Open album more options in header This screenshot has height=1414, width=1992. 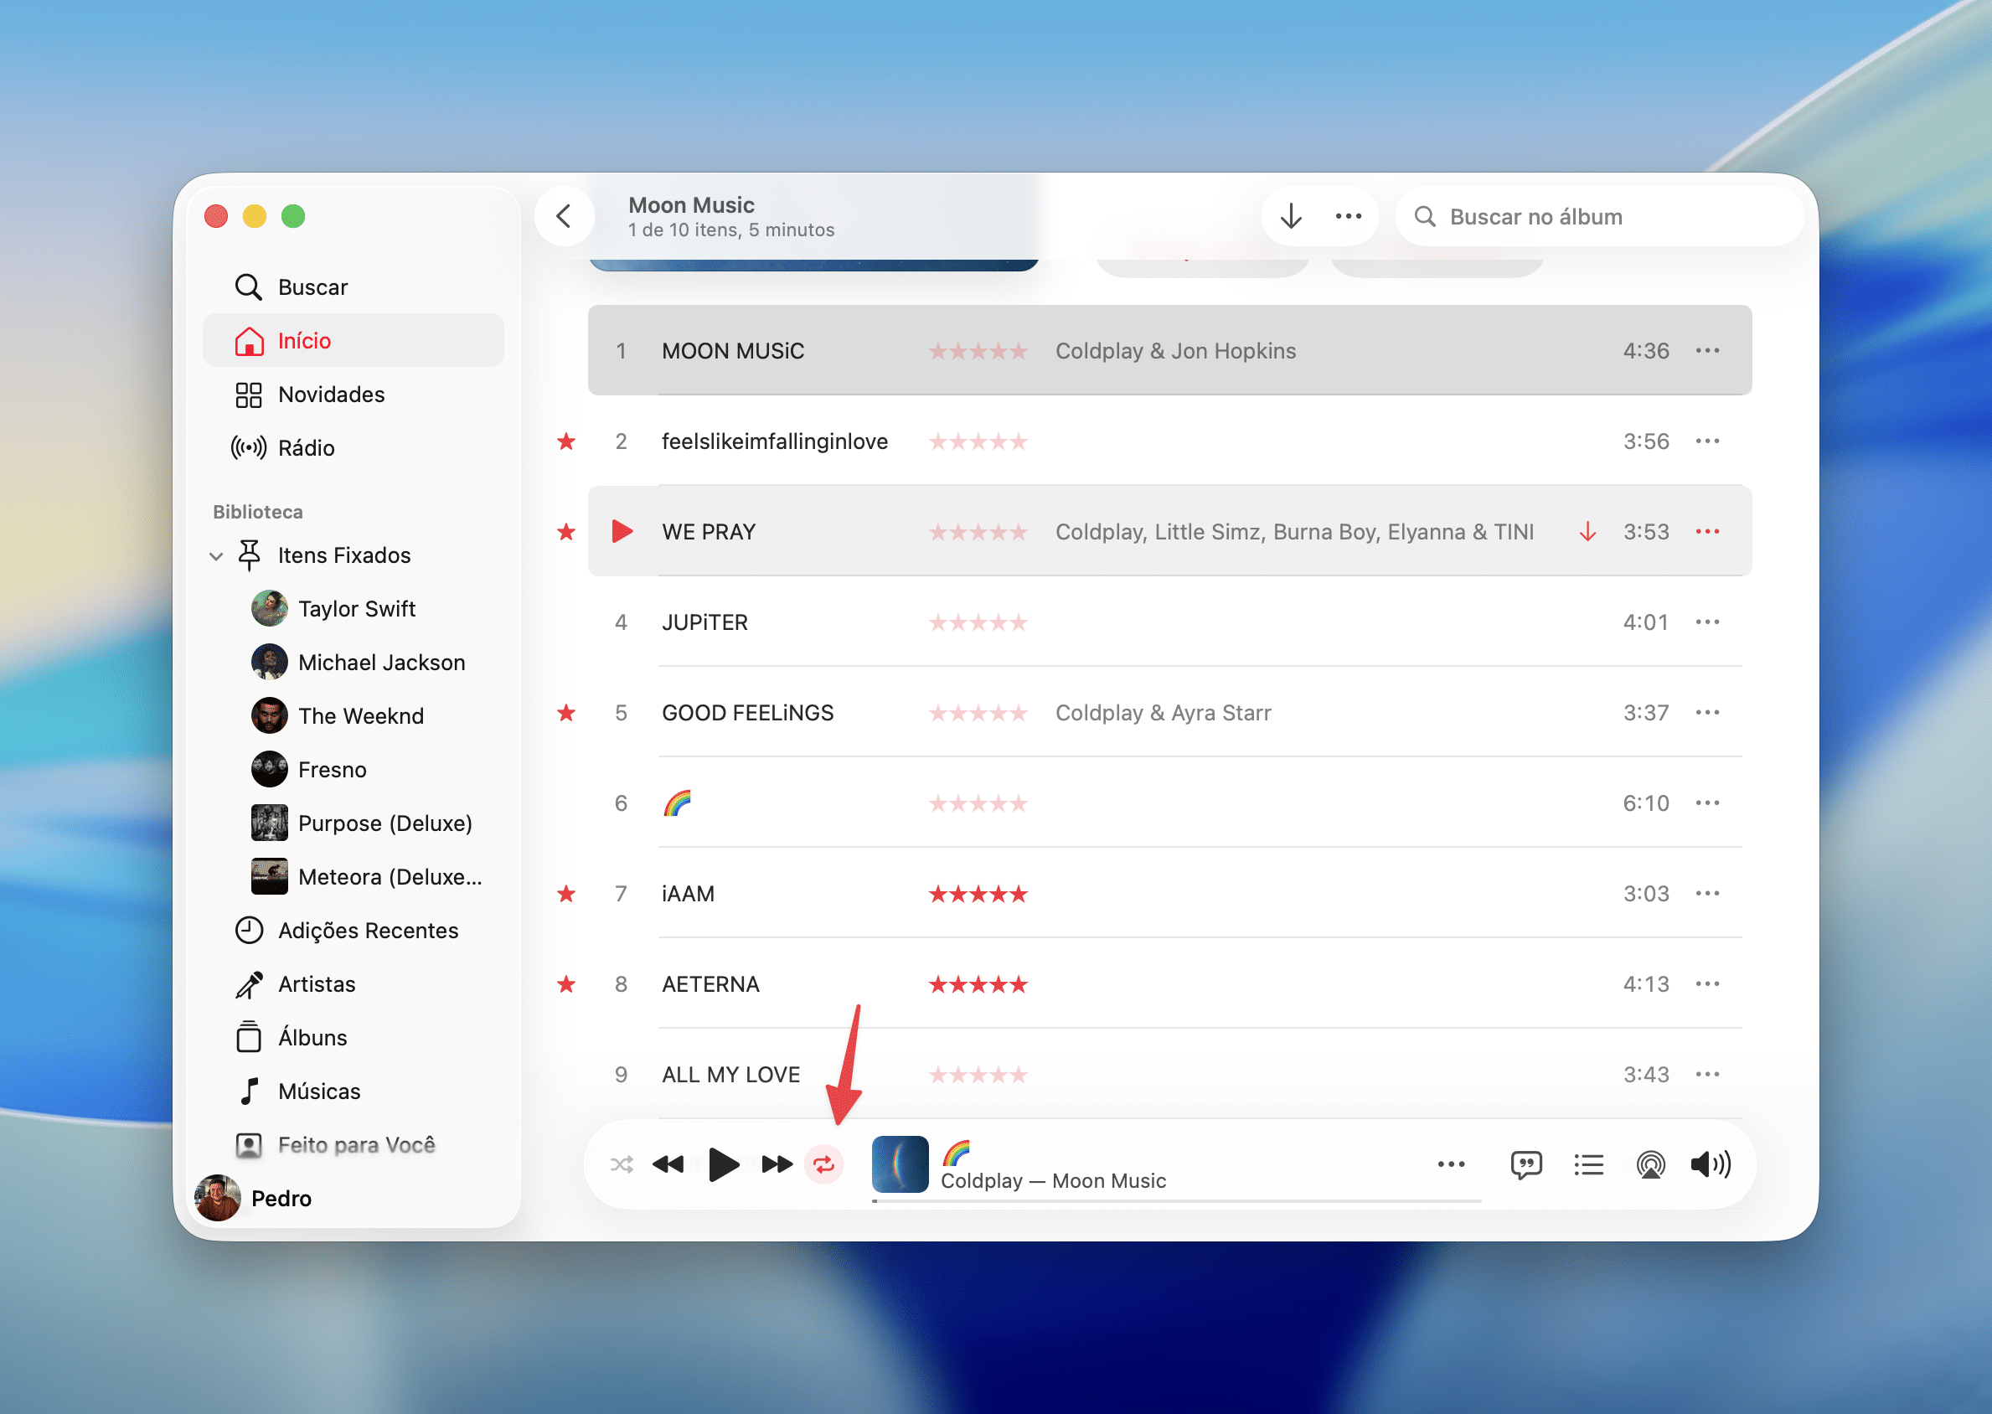point(1349,216)
